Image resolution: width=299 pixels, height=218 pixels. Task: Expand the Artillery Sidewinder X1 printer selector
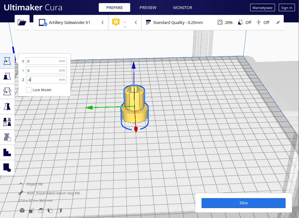[x=71, y=23]
